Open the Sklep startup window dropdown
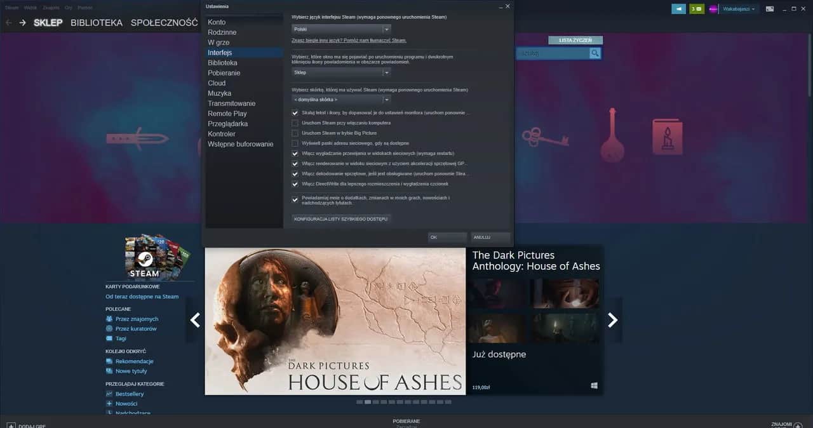Viewport: 813px width, 428px height. (x=340, y=72)
